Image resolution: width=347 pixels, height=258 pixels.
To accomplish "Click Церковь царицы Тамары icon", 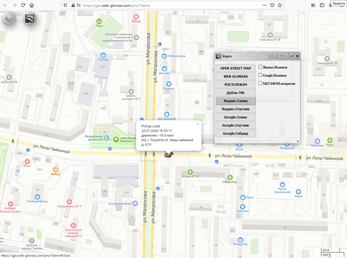I will coord(32,241).
